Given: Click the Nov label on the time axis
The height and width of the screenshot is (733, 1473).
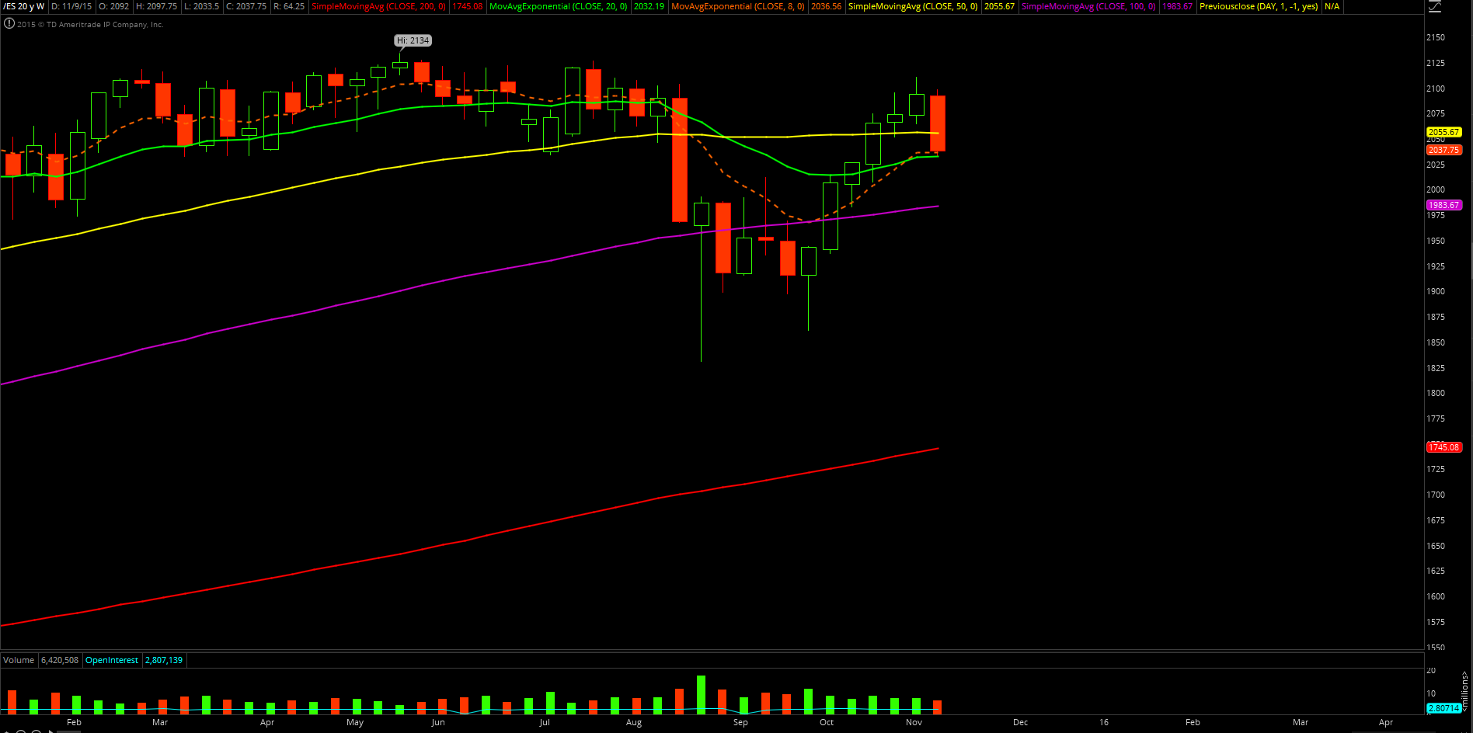Looking at the screenshot, I should (914, 722).
